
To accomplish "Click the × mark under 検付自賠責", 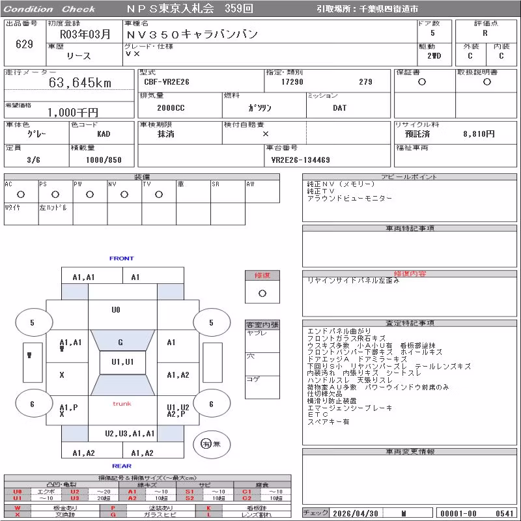I will (x=266, y=134).
